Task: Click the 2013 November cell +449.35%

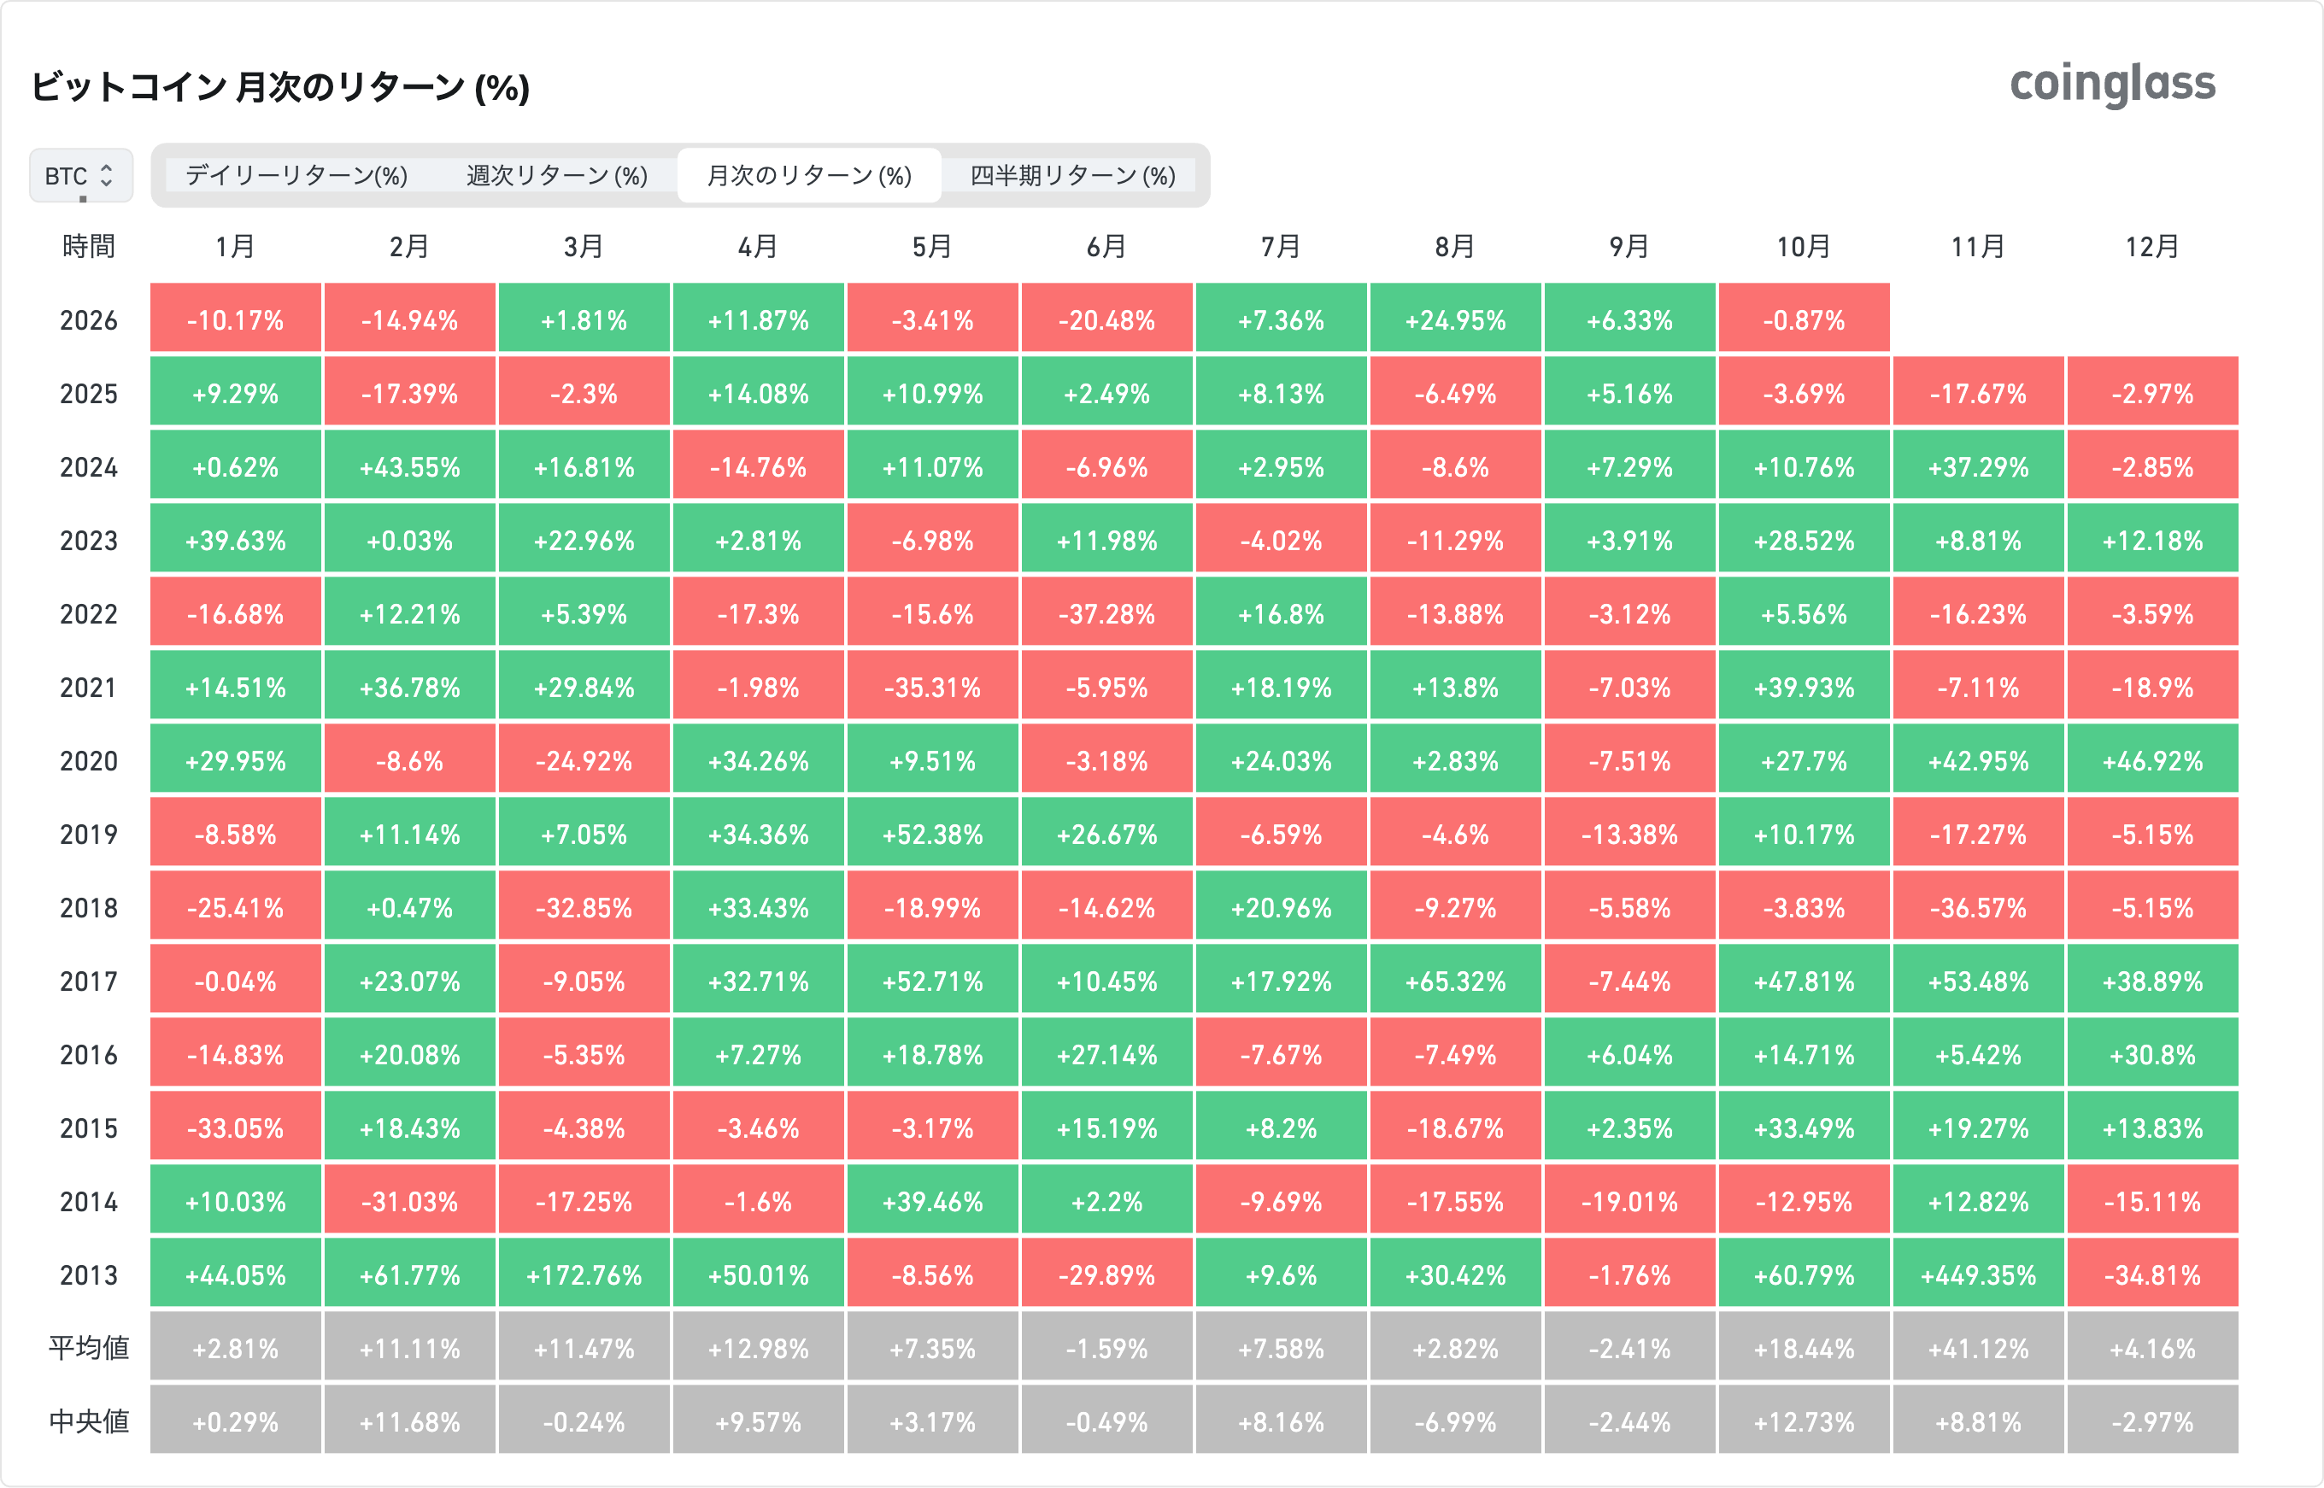Action: [x=1978, y=1274]
